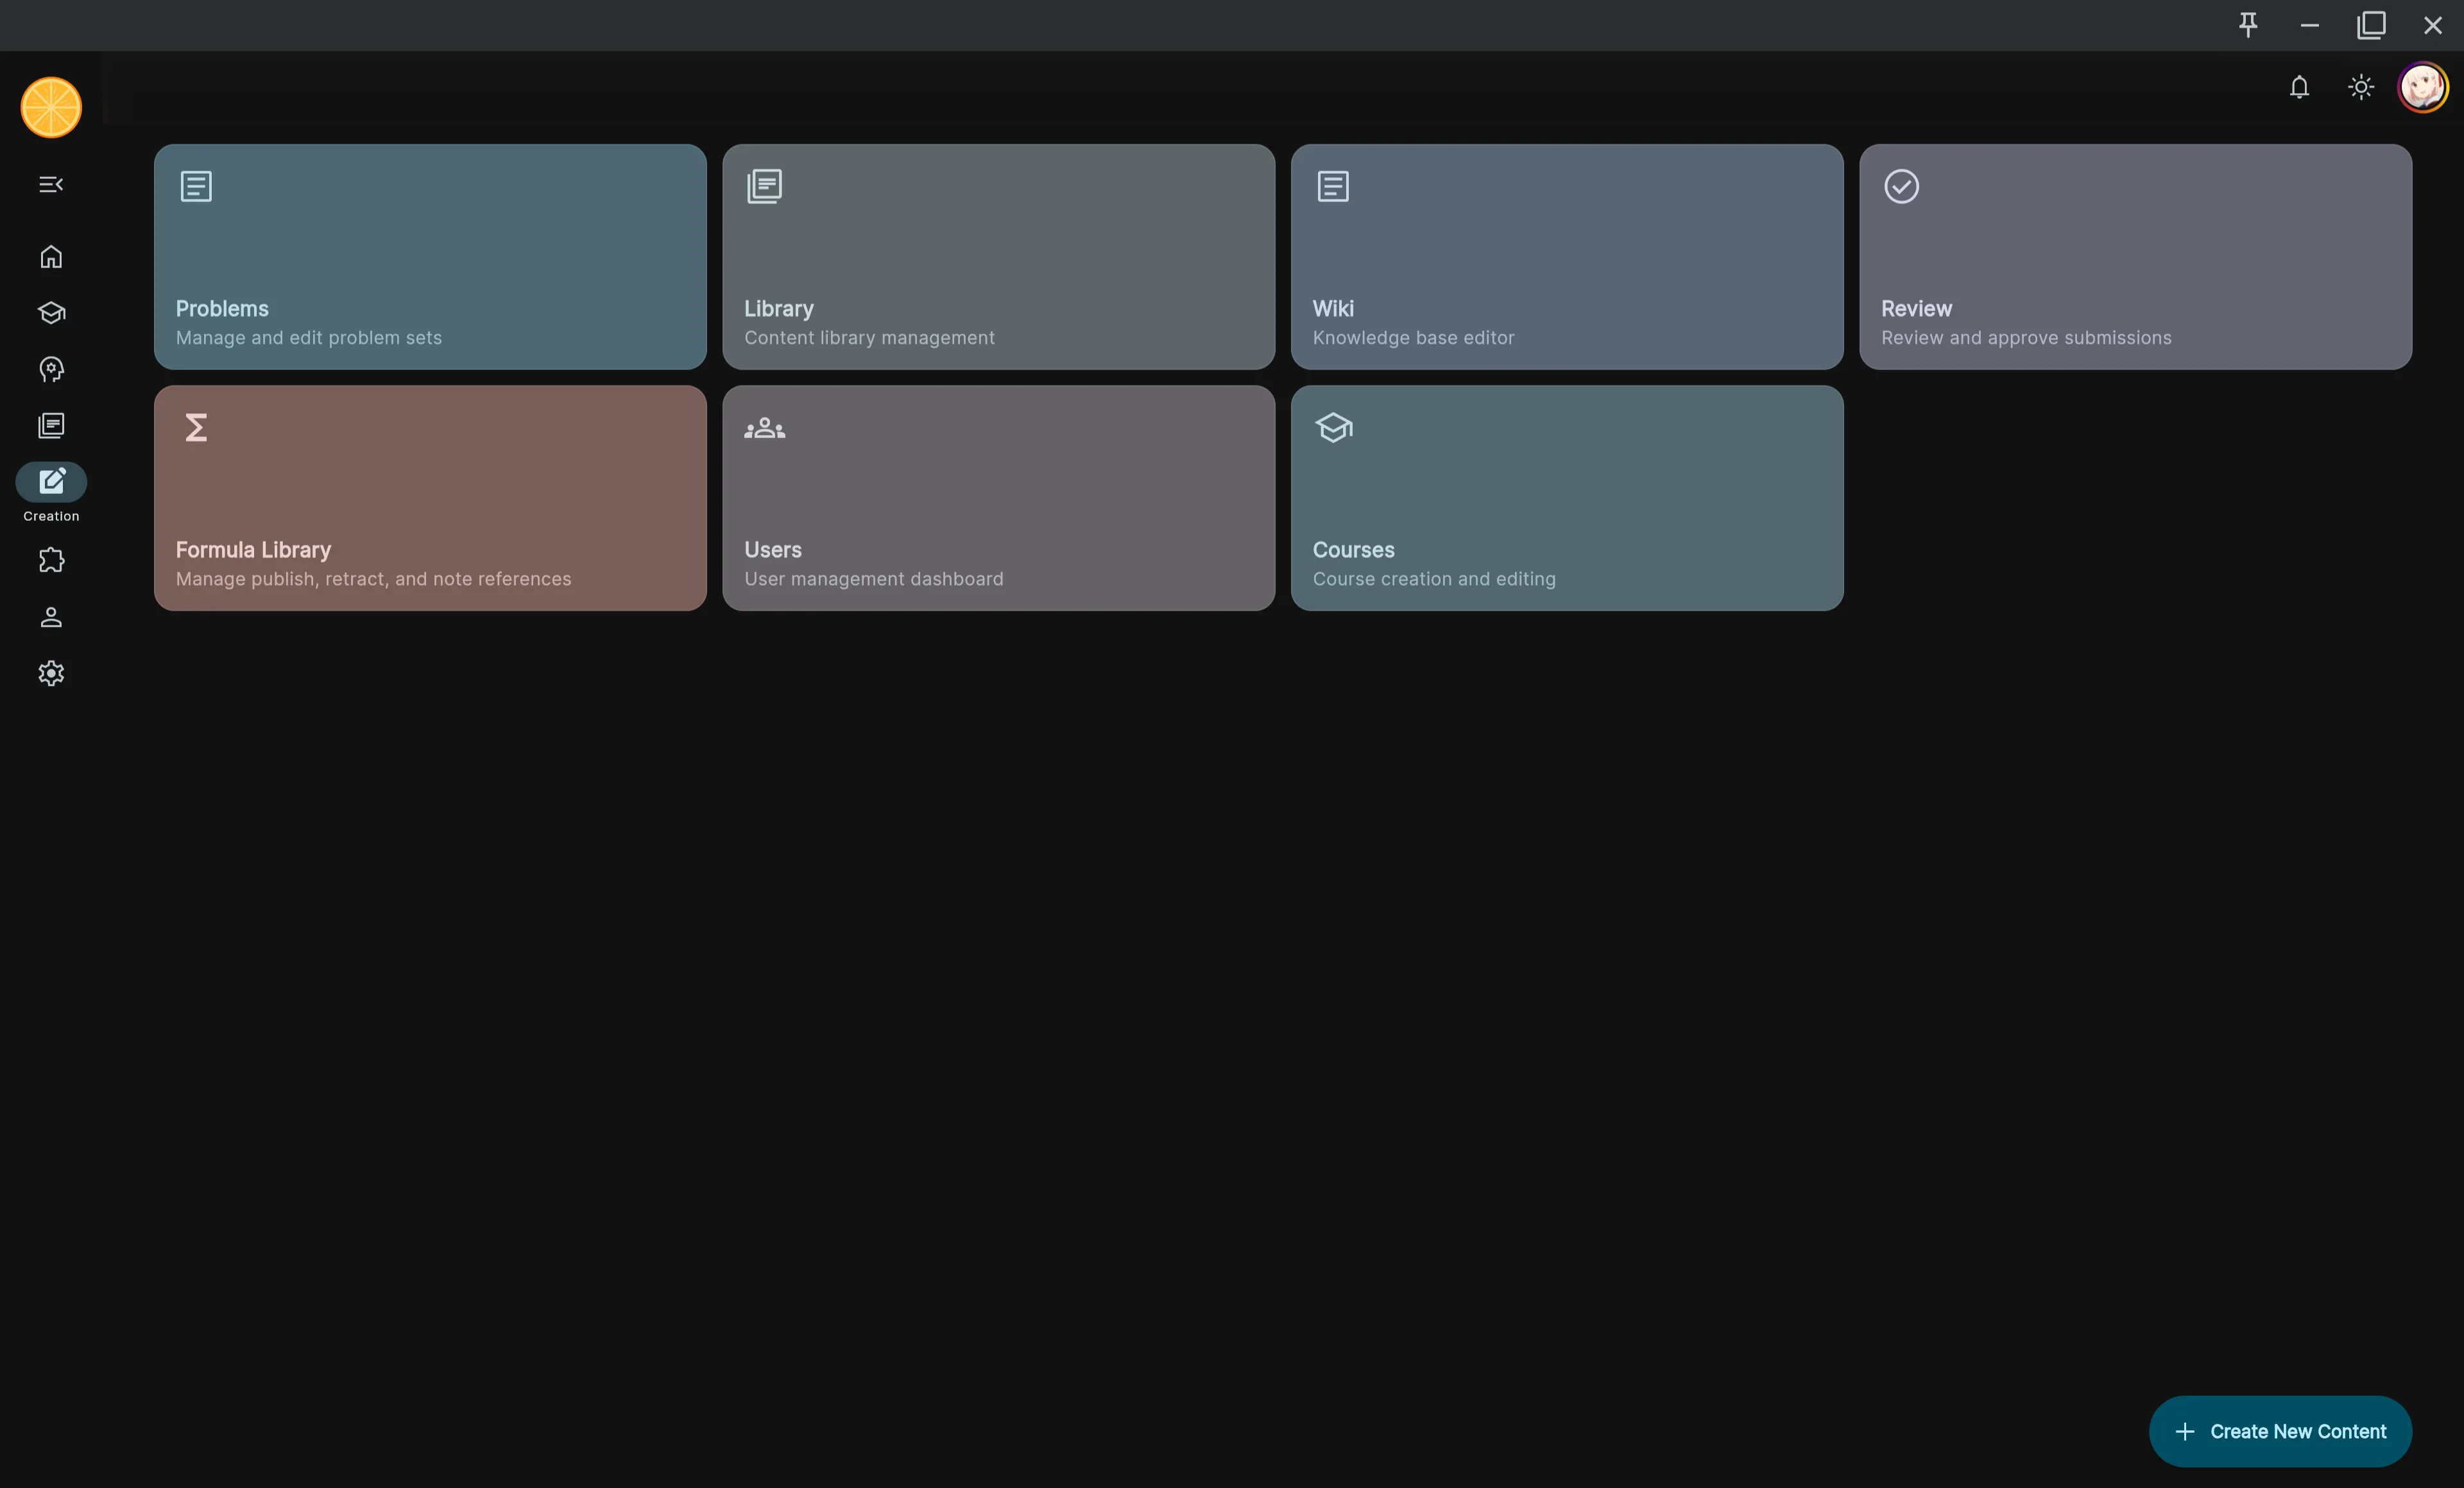Open the Formula Library card
This screenshot has width=2464, height=1488.
pos(430,498)
